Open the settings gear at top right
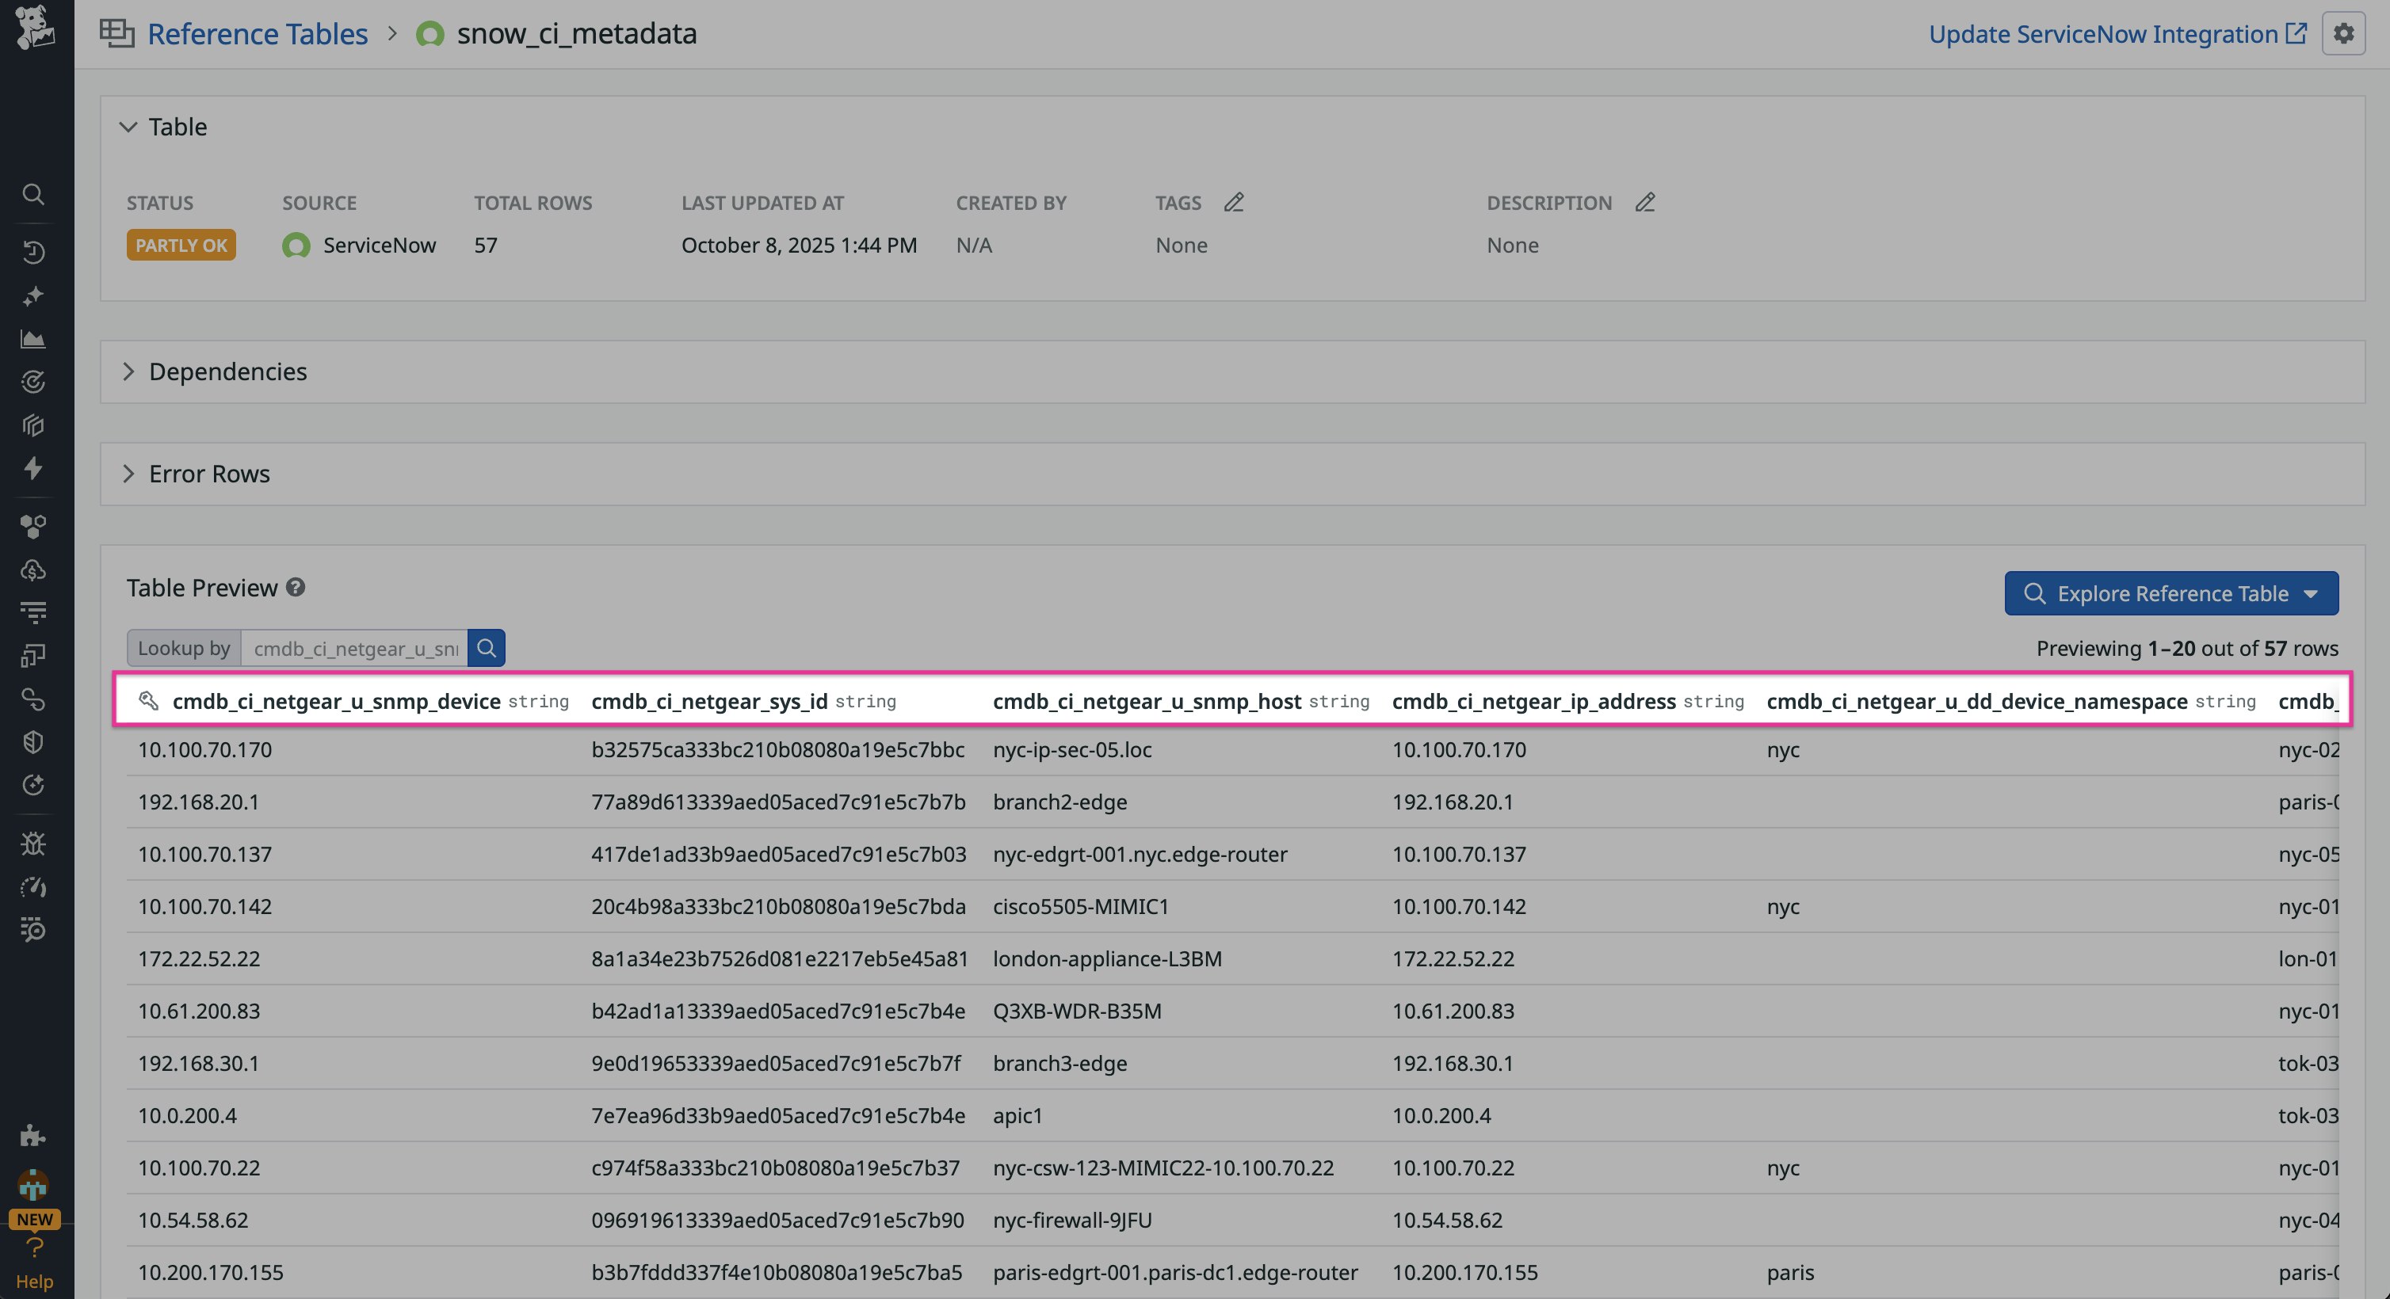The width and height of the screenshot is (2390, 1299). click(2345, 33)
